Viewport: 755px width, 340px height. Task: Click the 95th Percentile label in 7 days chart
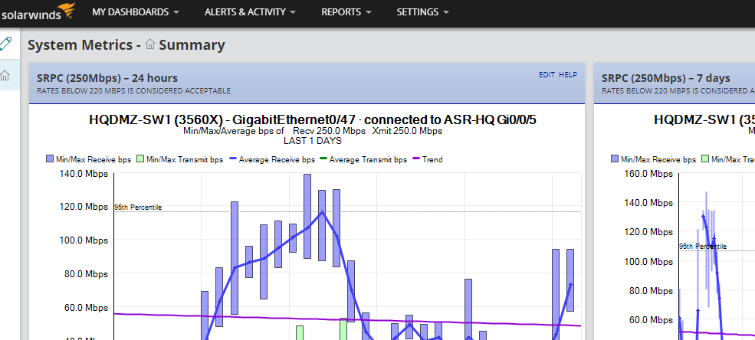[x=703, y=247]
